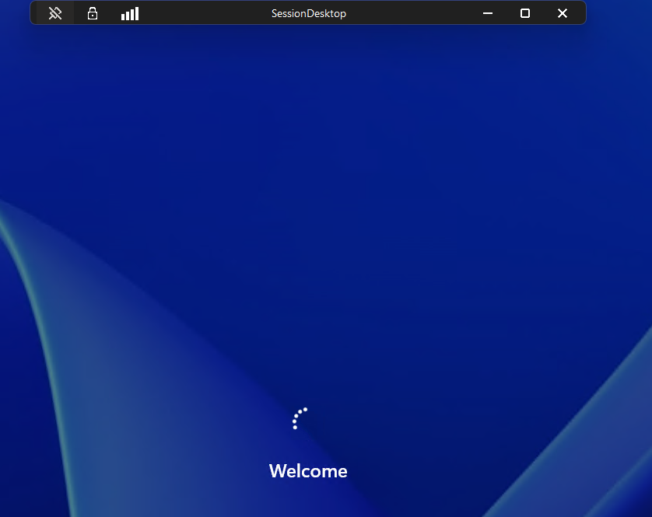Check the connection signal strength bars
The image size is (652, 517).
(x=130, y=13)
